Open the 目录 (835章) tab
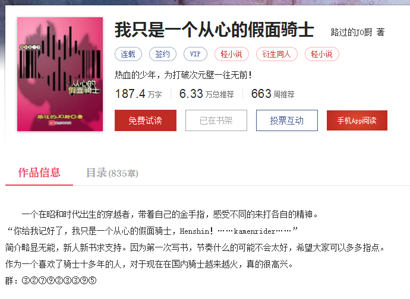Image resolution: width=410 pixels, height=299 pixels. pyautogui.click(x=112, y=173)
